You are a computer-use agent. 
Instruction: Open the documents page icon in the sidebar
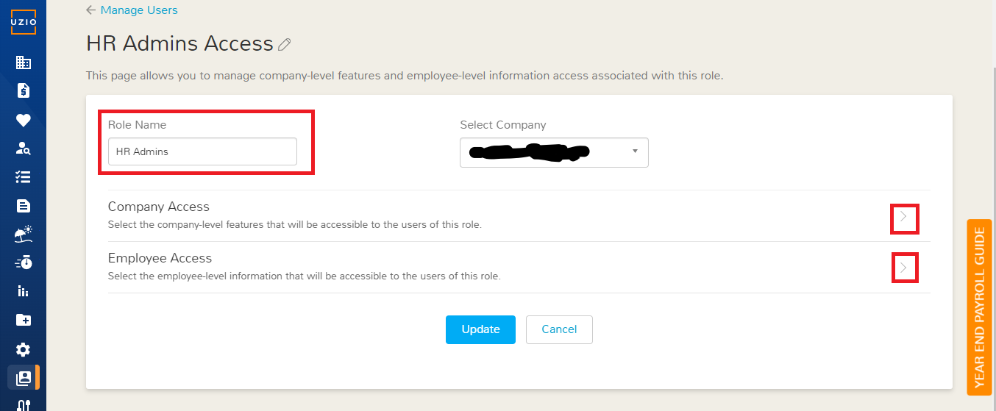tap(23, 205)
